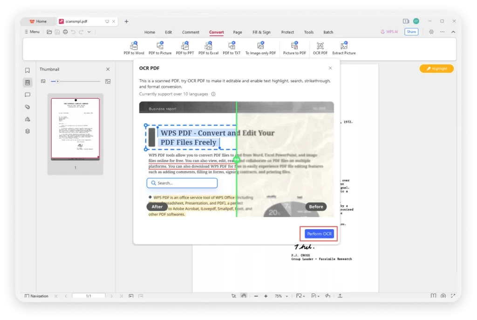Toggle reading mode book icon
The image size is (477, 320).
[x=434, y=296]
